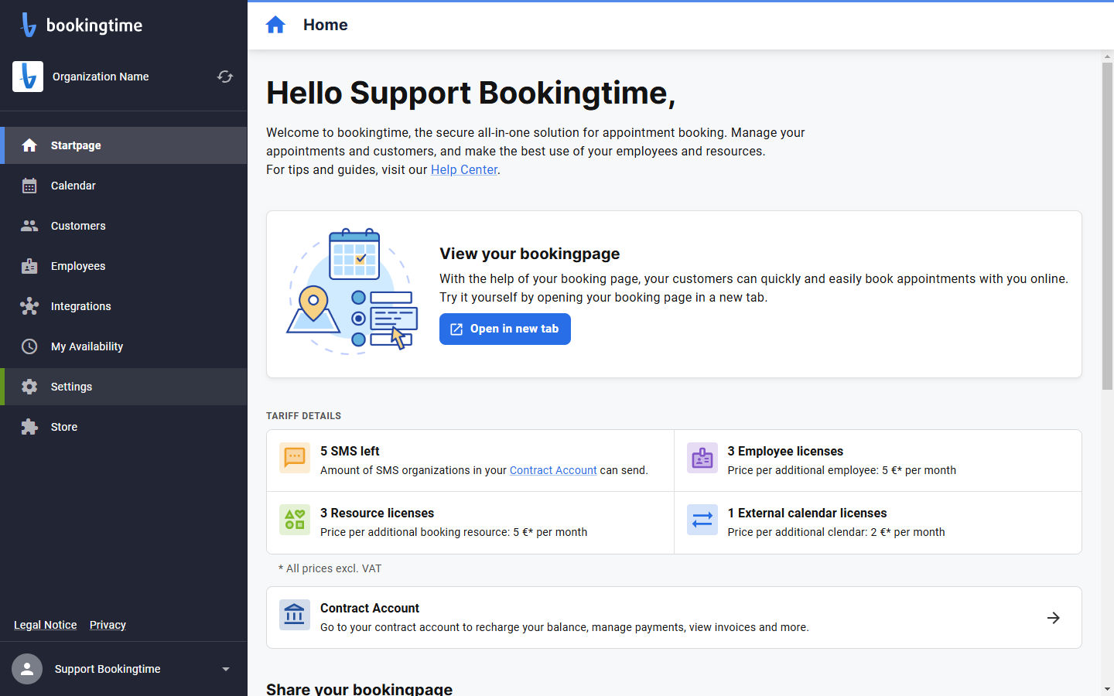This screenshot has width=1114, height=696.
Task: Click the SMS left chat bubble icon
Action: click(295, 458)
